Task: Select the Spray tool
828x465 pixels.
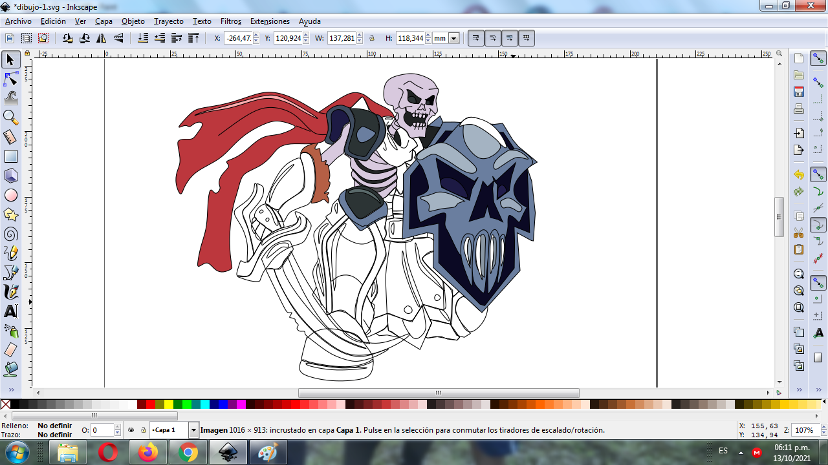Action: [10, 331]
